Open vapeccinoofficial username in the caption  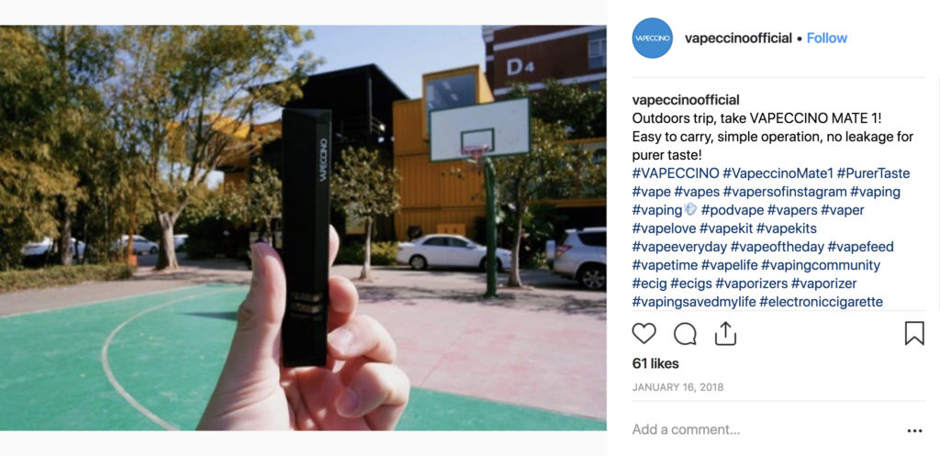coord(686,99)
